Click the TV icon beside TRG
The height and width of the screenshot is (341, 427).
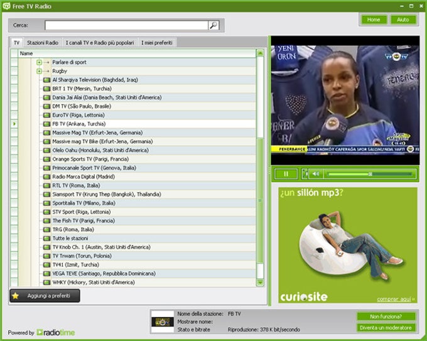47,230
